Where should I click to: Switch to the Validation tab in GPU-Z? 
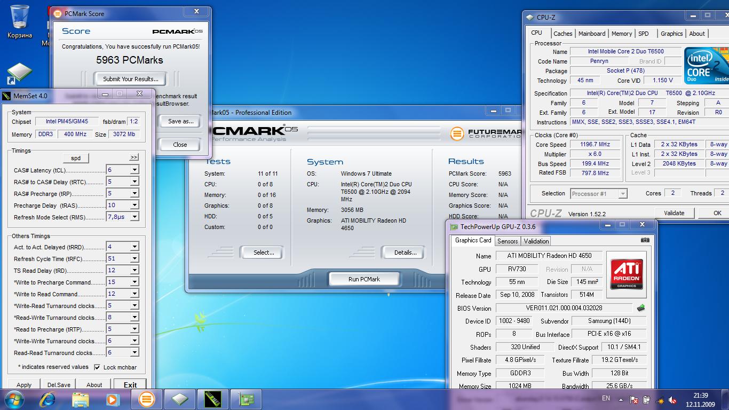point(536,241)
